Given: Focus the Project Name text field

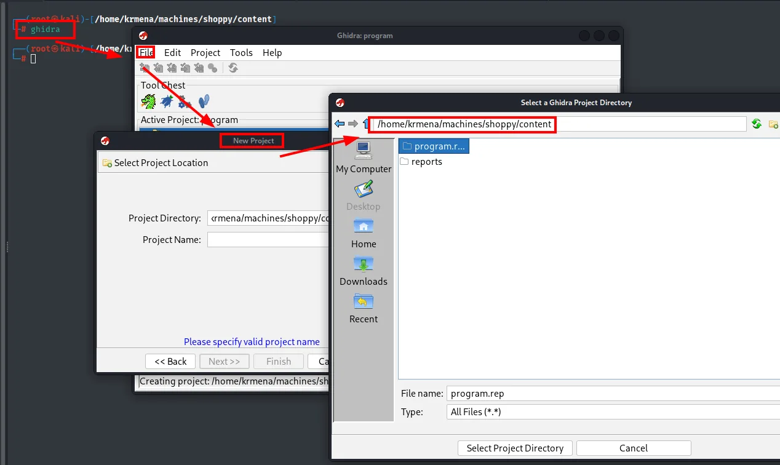Looking at the screenshot, I should coord(268,240).
